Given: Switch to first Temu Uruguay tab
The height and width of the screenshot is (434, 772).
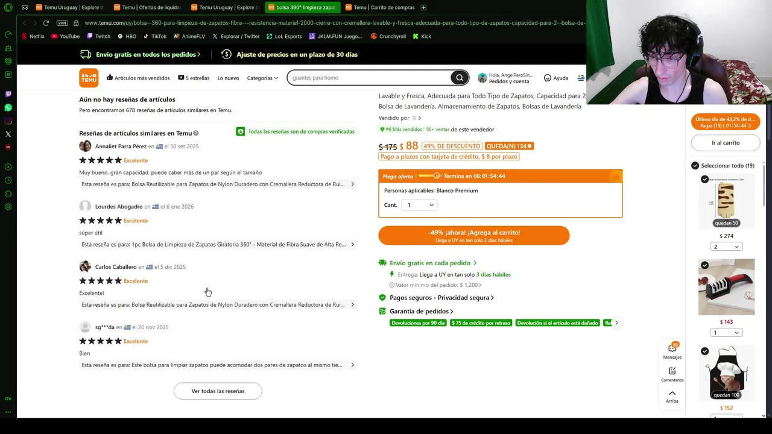Looking at the screenshot, I should (70, 7).
